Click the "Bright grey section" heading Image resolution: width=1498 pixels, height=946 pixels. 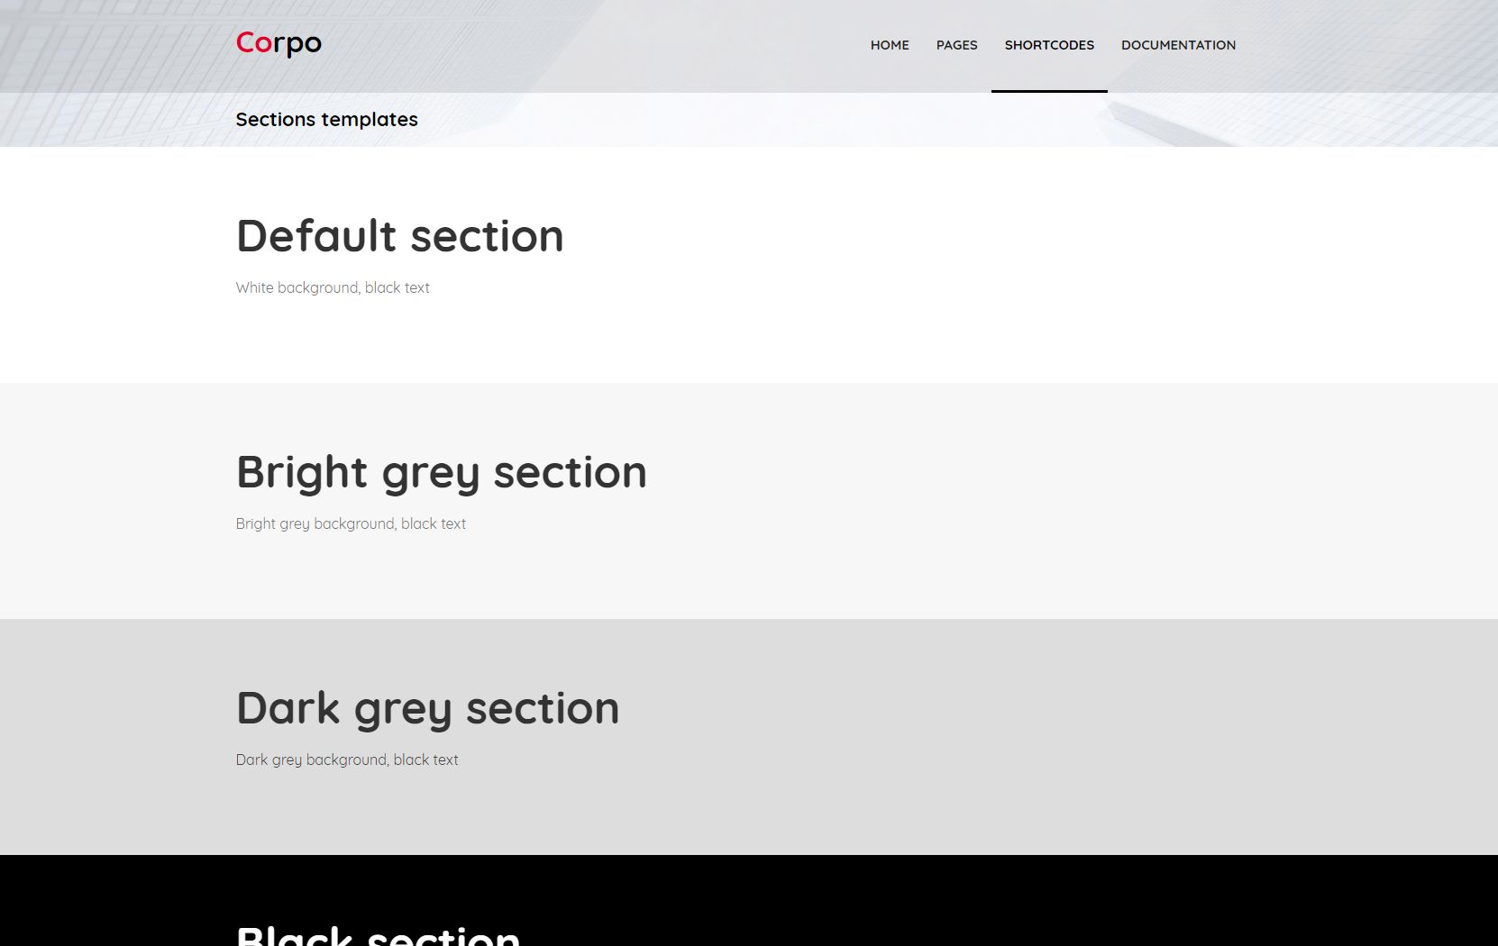441,472
